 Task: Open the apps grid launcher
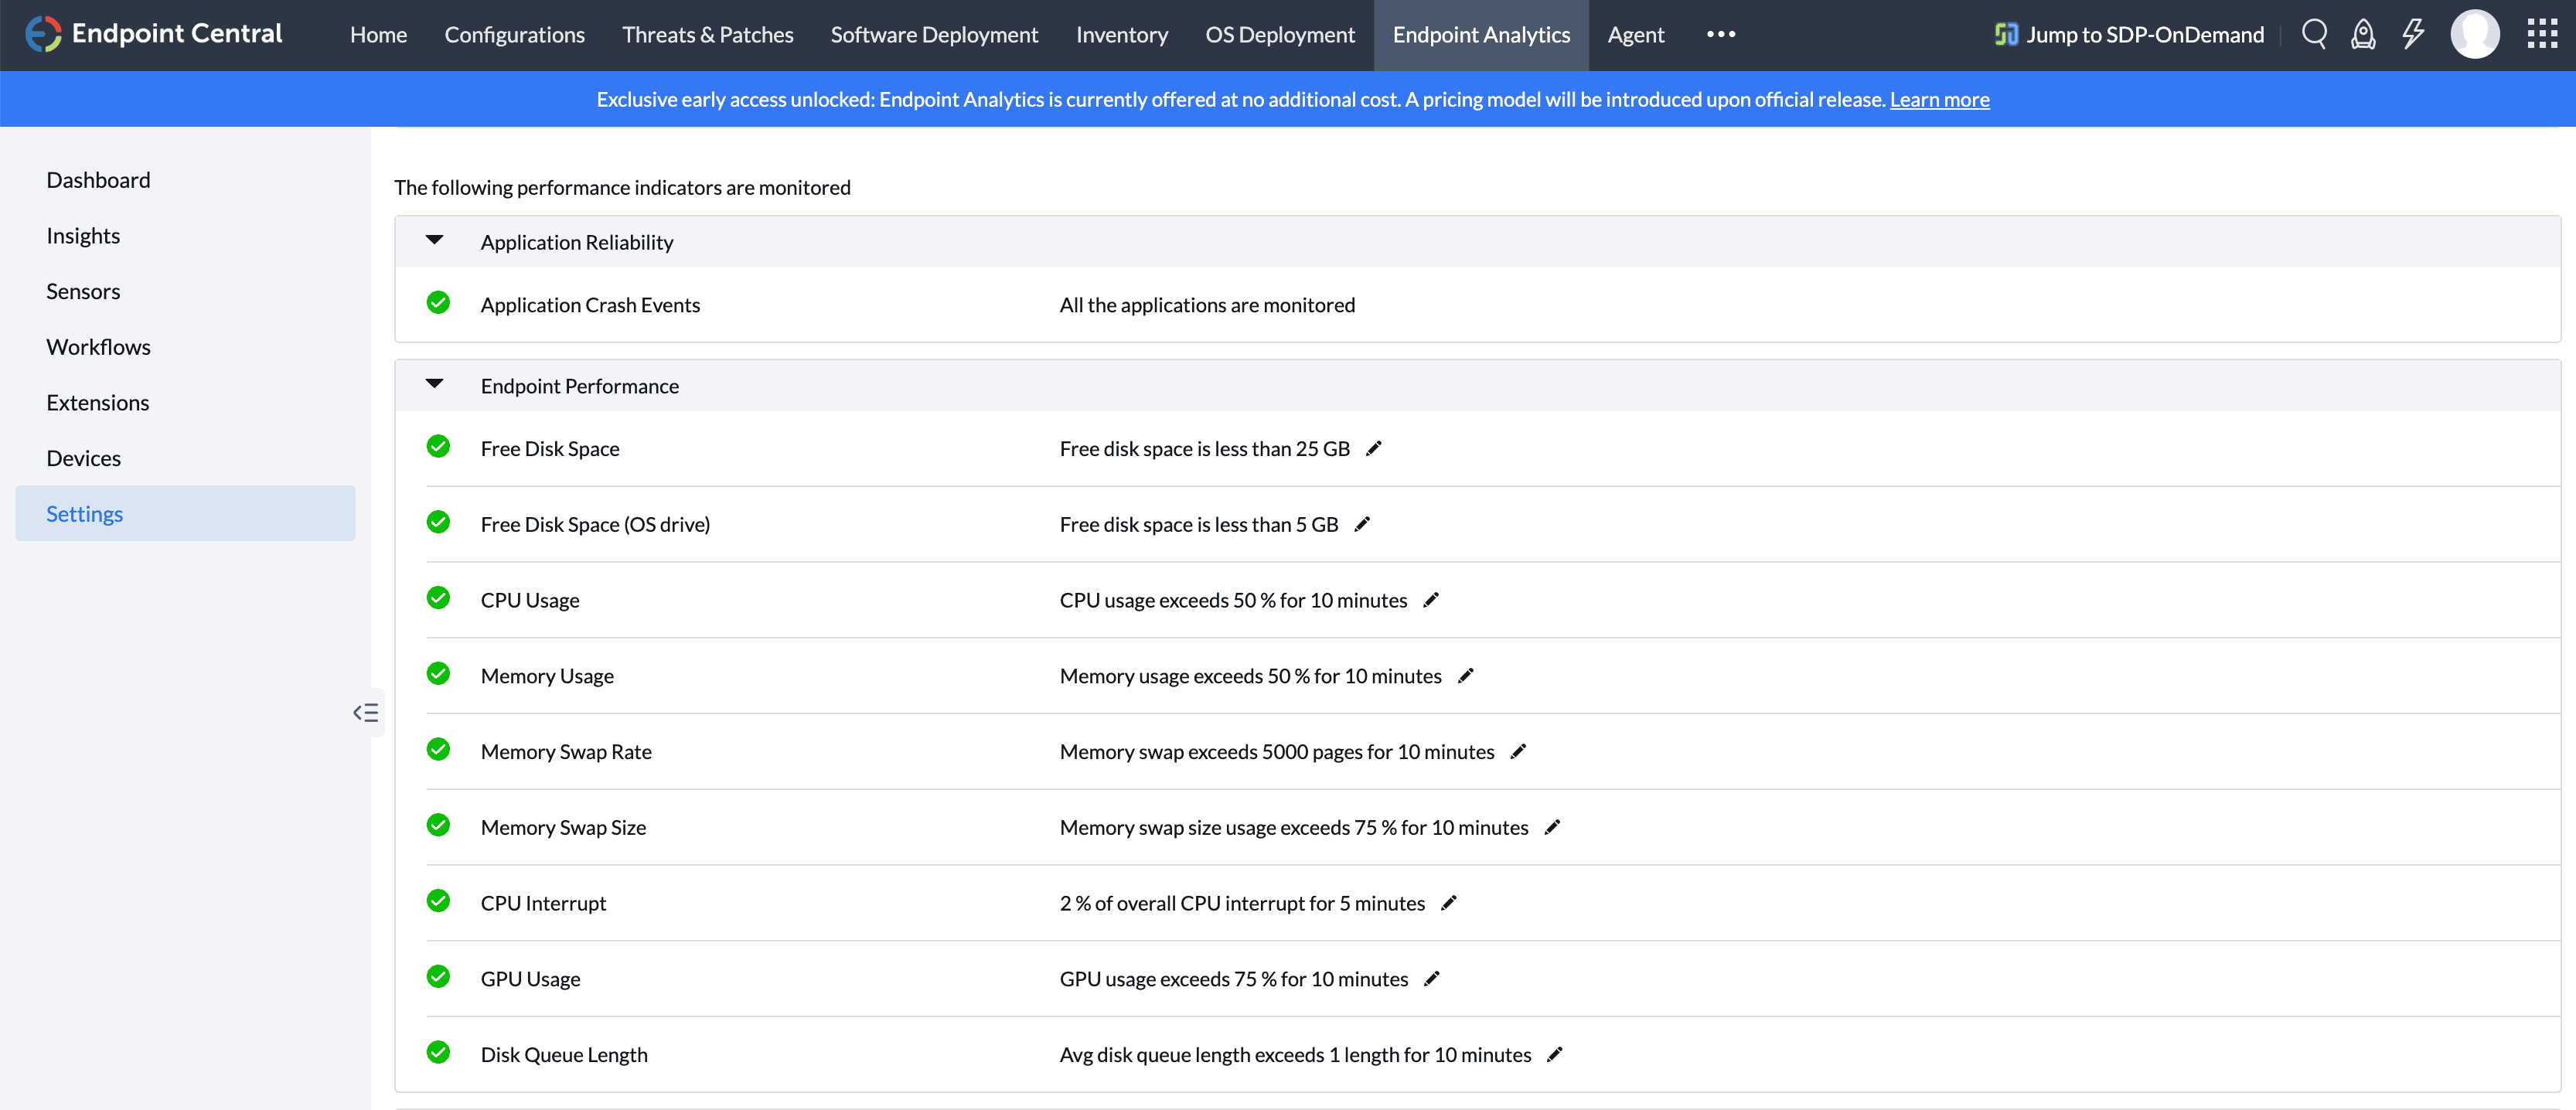point(2541,34)
